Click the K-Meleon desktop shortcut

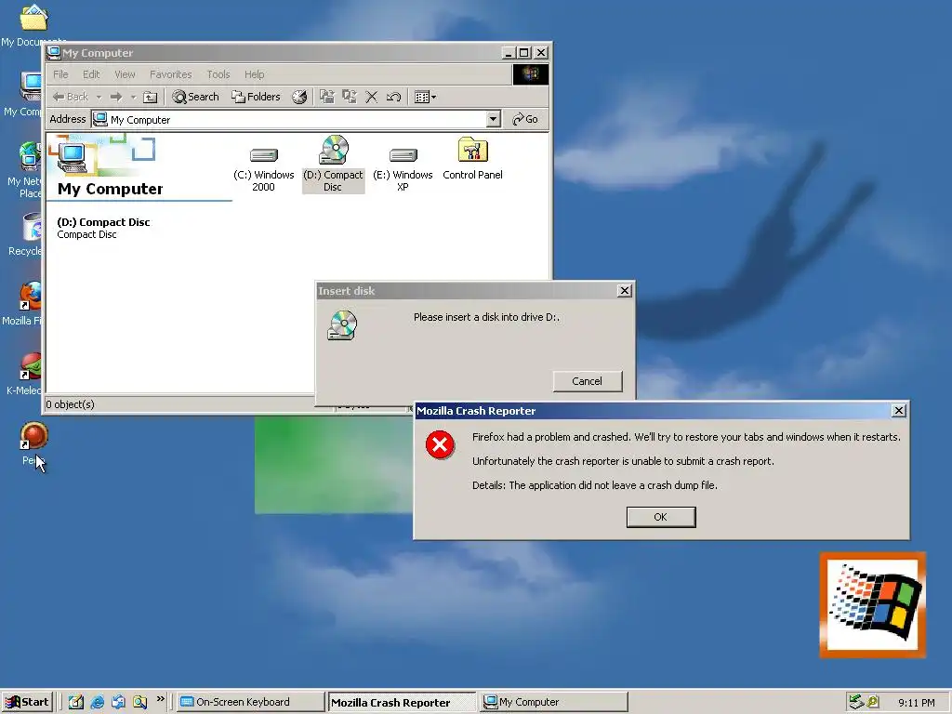(31, 366)
